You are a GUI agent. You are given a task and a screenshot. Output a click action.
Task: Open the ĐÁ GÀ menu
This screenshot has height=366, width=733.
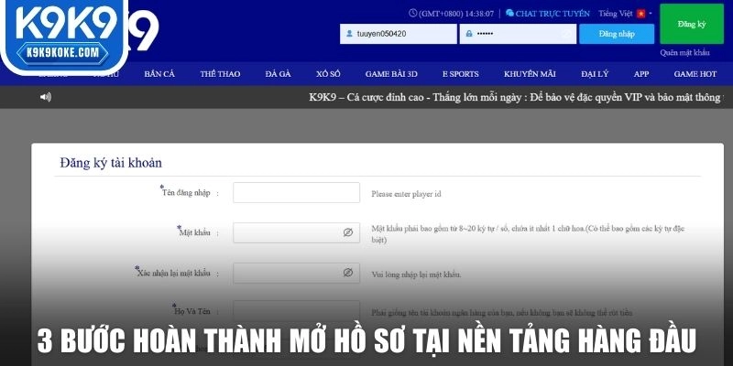tap(279, 74)
